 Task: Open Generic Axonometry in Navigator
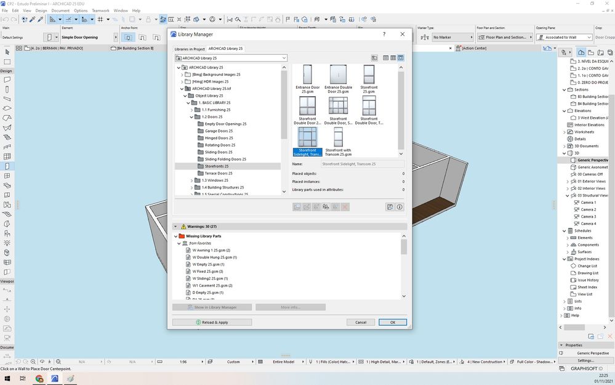[x=592, y=167]
